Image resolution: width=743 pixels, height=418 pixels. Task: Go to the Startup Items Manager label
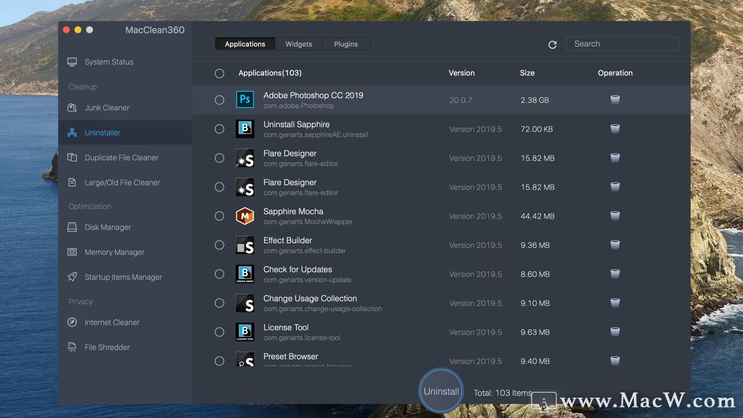124,277
